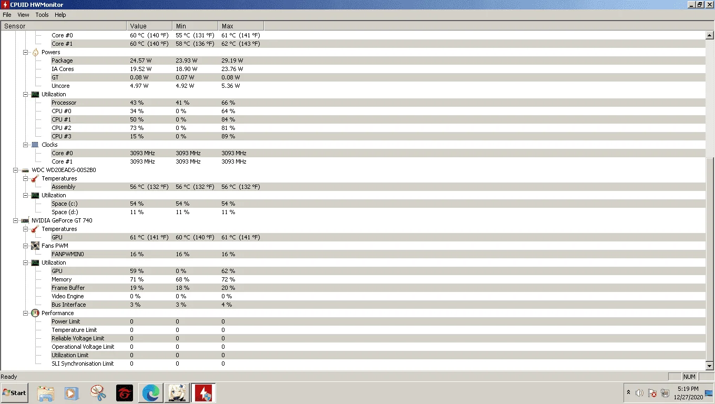This screenshot has width=715, height=404.
Task: Click the WDC Utilization chip icon
Action: pos(35,195)
